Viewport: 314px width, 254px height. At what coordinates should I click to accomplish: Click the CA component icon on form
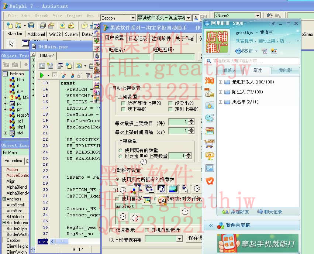pyautogui.click(x=162, y=201)
